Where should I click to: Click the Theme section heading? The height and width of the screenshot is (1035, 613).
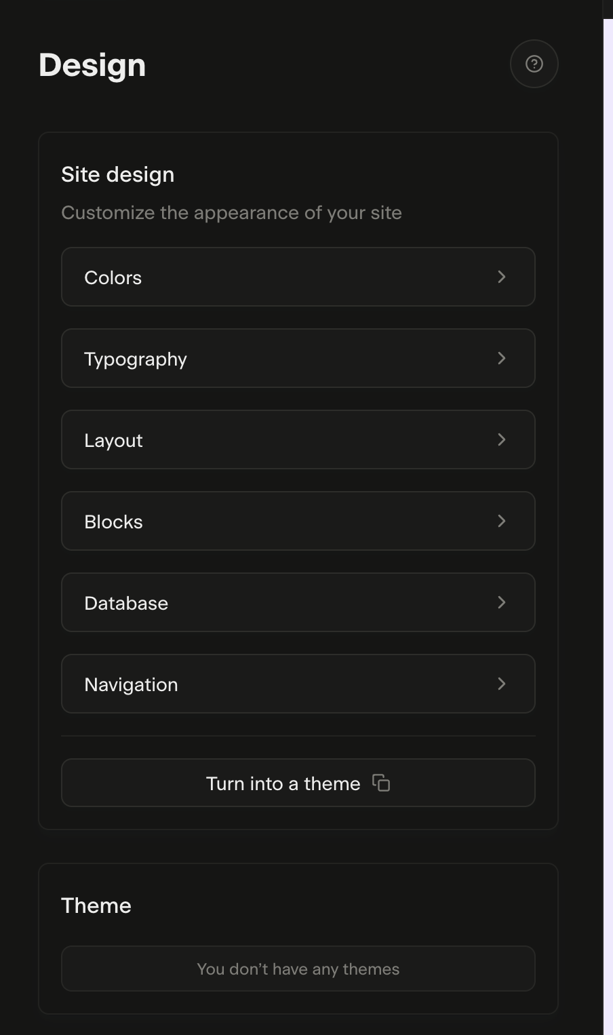[96, 905]
